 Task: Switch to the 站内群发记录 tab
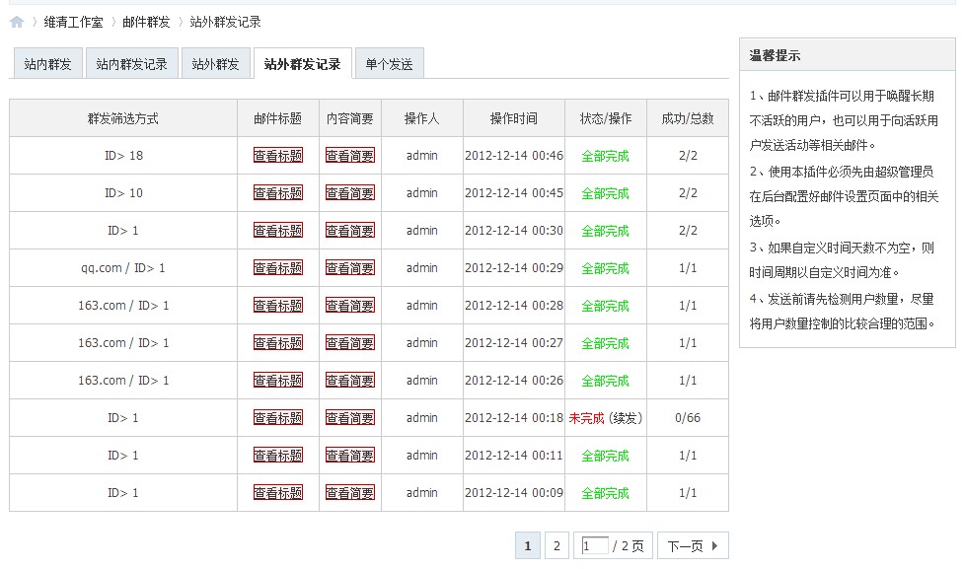pyautogui.click(x=131, y=64)
